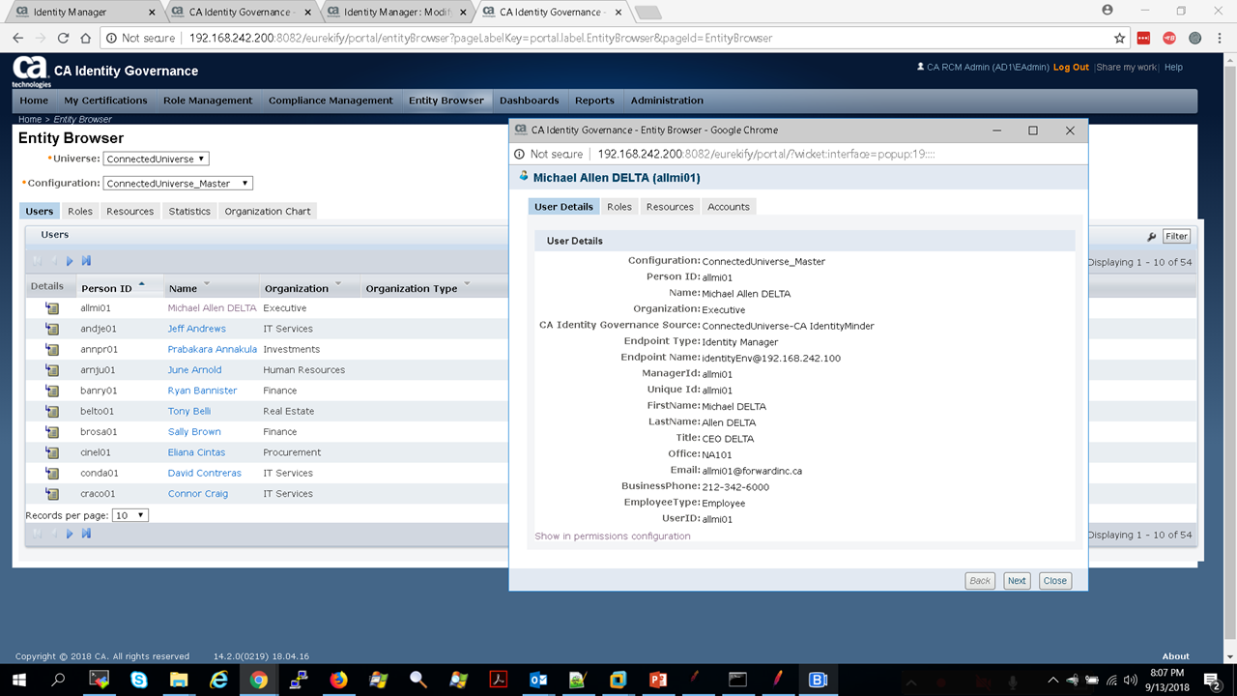Click the main browser address bar
The width and height of the screenshot is (1237, 696).
pyautogui.click(x=618, y=38)
